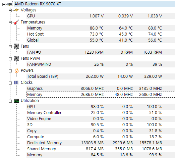Image resolution: width=175 pixels, height=158 pixels.
Task: Select the Memory 84.5 % utilization row
Action: click(x=101, y=155)
